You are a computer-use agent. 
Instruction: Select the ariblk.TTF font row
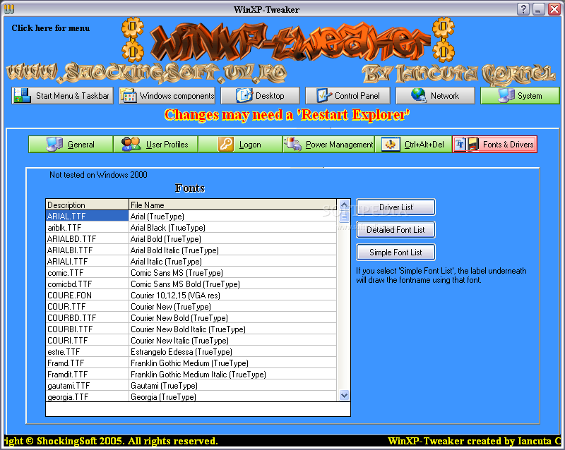(191, 228)
